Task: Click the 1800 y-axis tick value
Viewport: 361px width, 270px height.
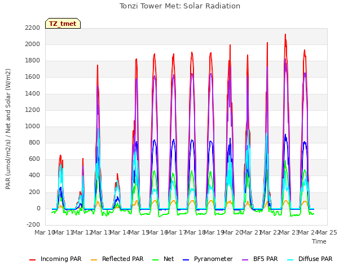Action: [x=33, y=61]
